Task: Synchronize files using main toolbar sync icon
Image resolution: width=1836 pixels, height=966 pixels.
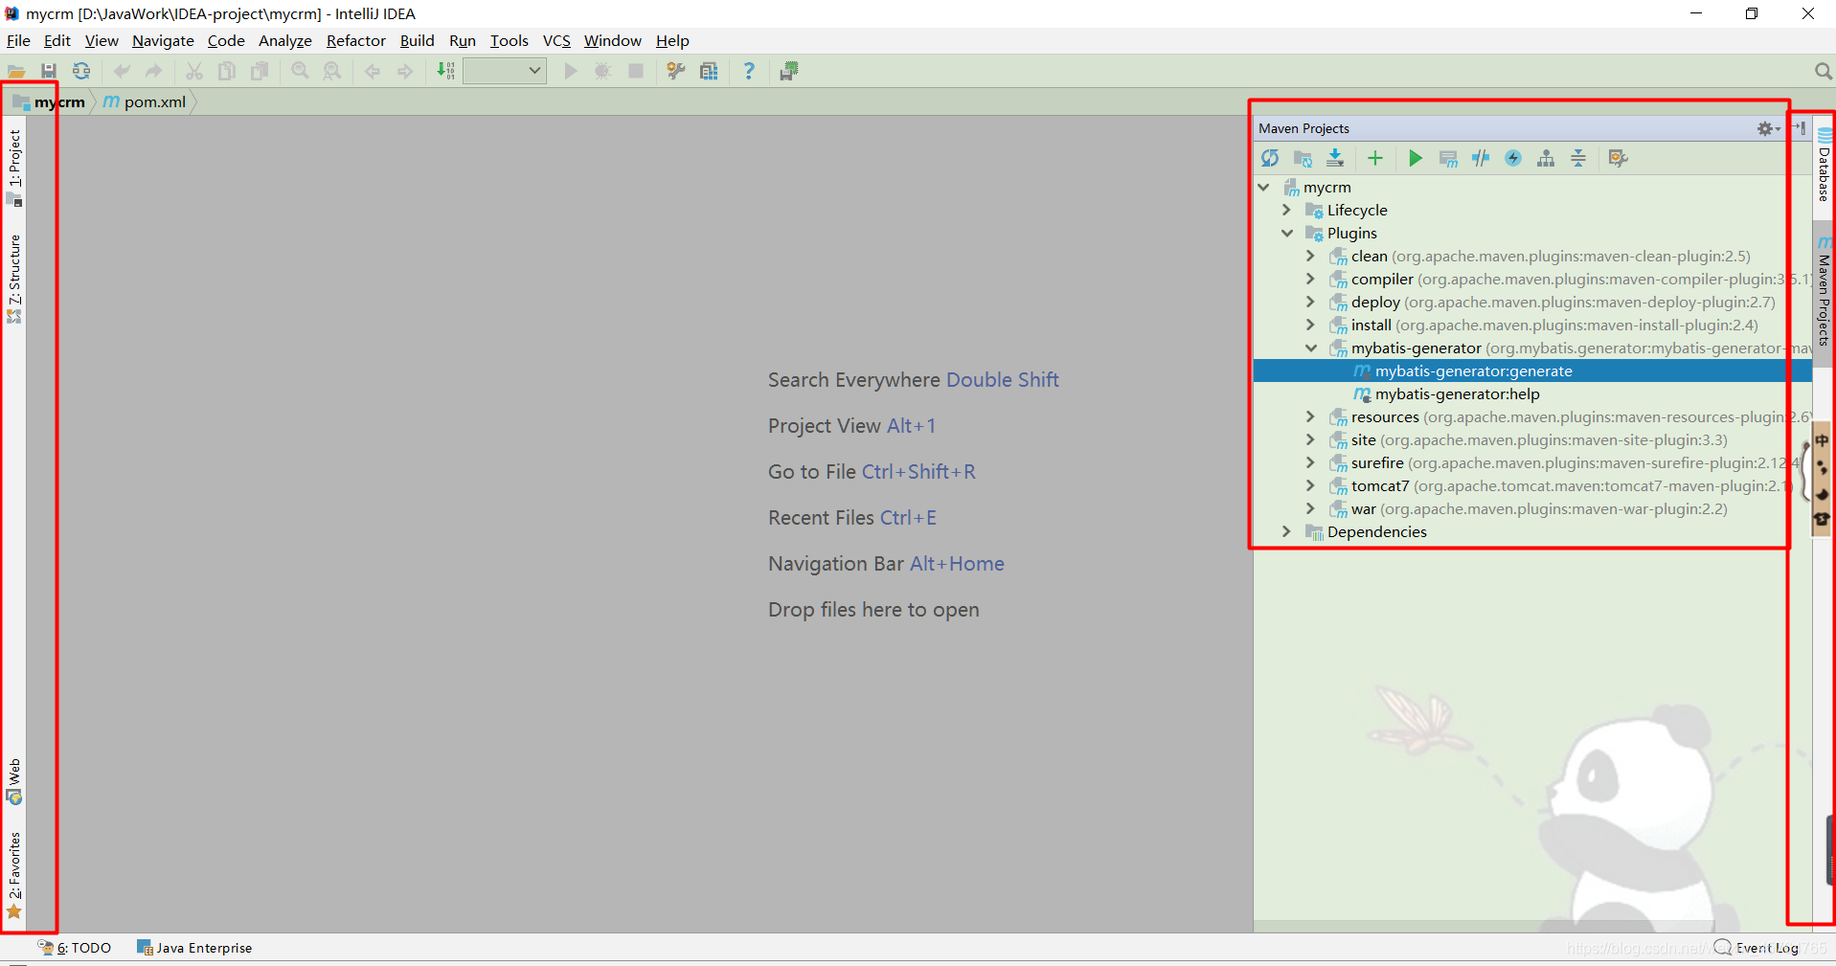Action: click(81, 71)
